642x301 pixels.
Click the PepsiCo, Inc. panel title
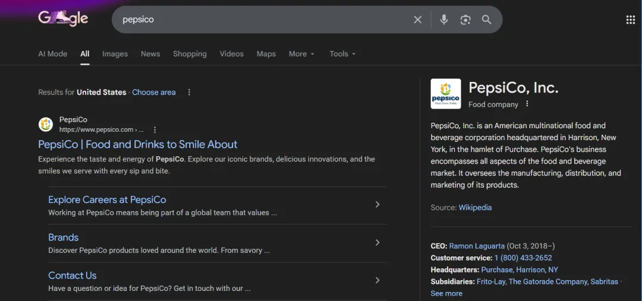pos(514,88)
